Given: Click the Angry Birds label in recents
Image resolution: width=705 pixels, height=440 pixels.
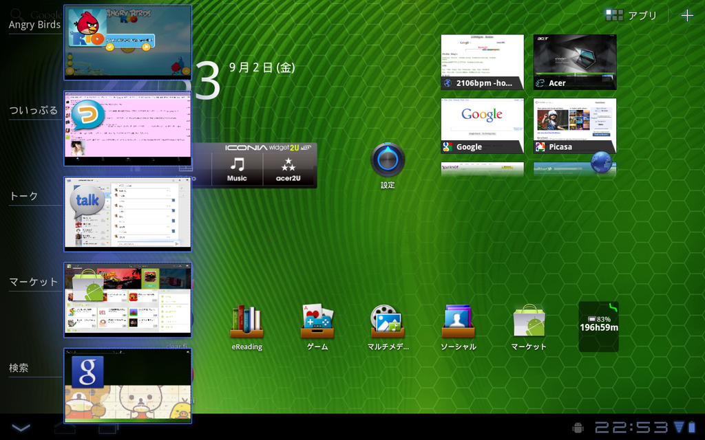Looking at the screenshot, I should click(34, 25).
